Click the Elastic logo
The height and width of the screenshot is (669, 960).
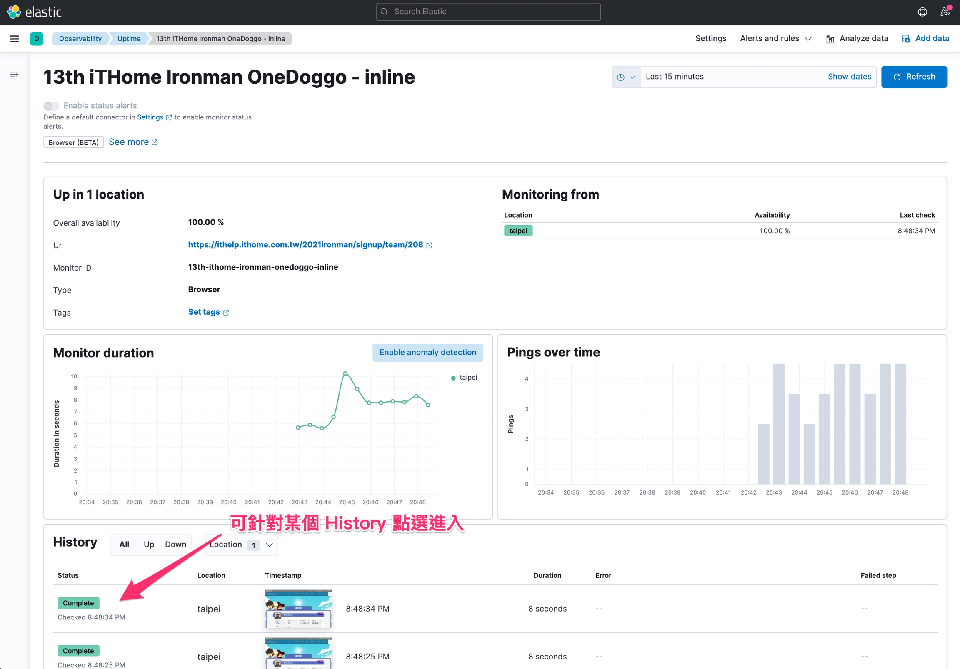click(x=34, y=12)
